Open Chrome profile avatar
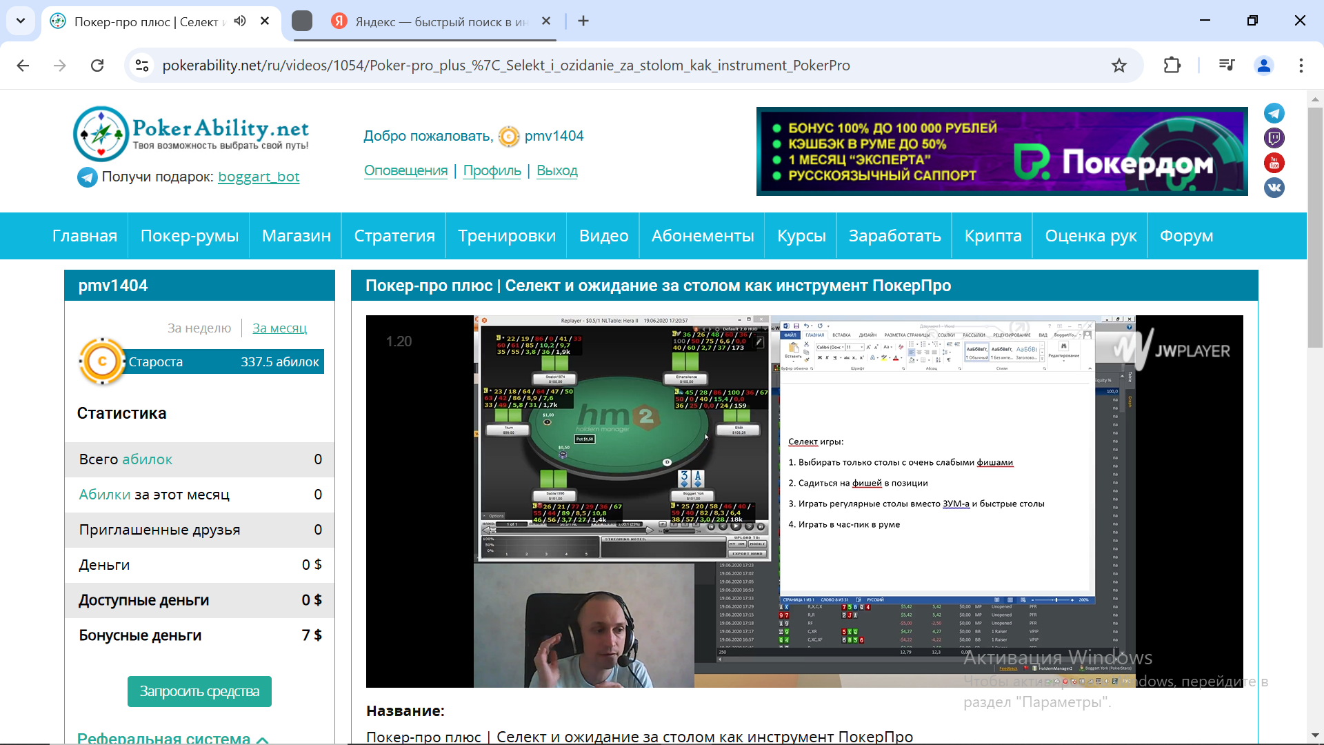 point(1264,66)
